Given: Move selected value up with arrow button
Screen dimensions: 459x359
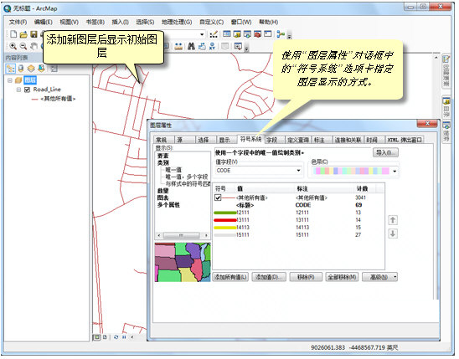Looking at the screenshot, I should click(393, 220).
